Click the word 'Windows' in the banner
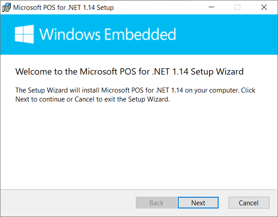 click(x=71, y=35)
